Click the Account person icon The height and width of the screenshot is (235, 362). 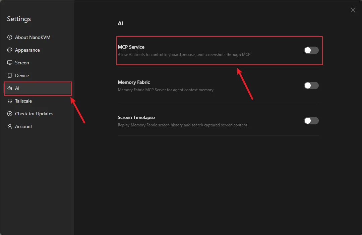10,126
